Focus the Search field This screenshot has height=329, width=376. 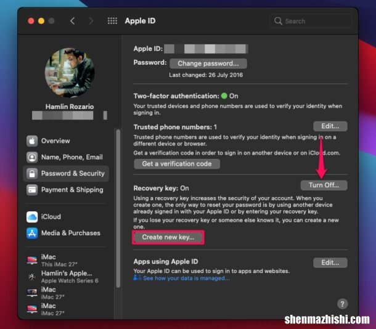[311, 21]
